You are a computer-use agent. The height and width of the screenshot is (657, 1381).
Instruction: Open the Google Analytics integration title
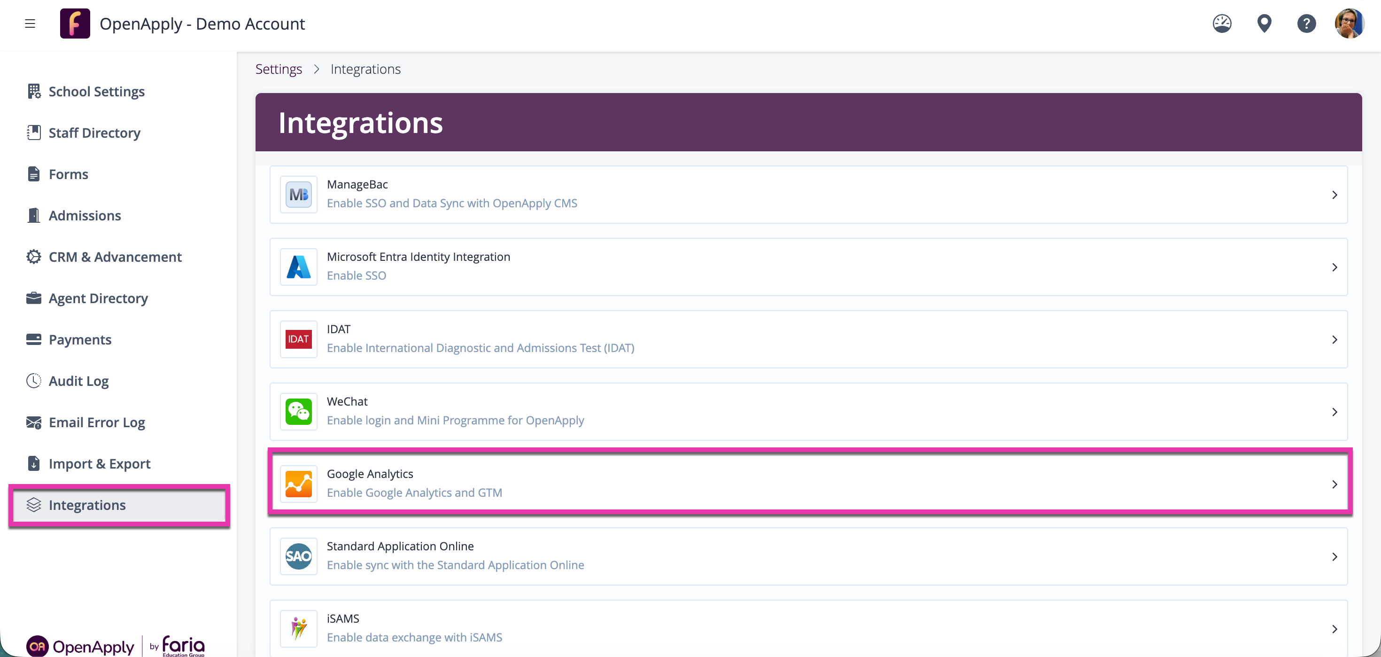(x=370, y=474)
